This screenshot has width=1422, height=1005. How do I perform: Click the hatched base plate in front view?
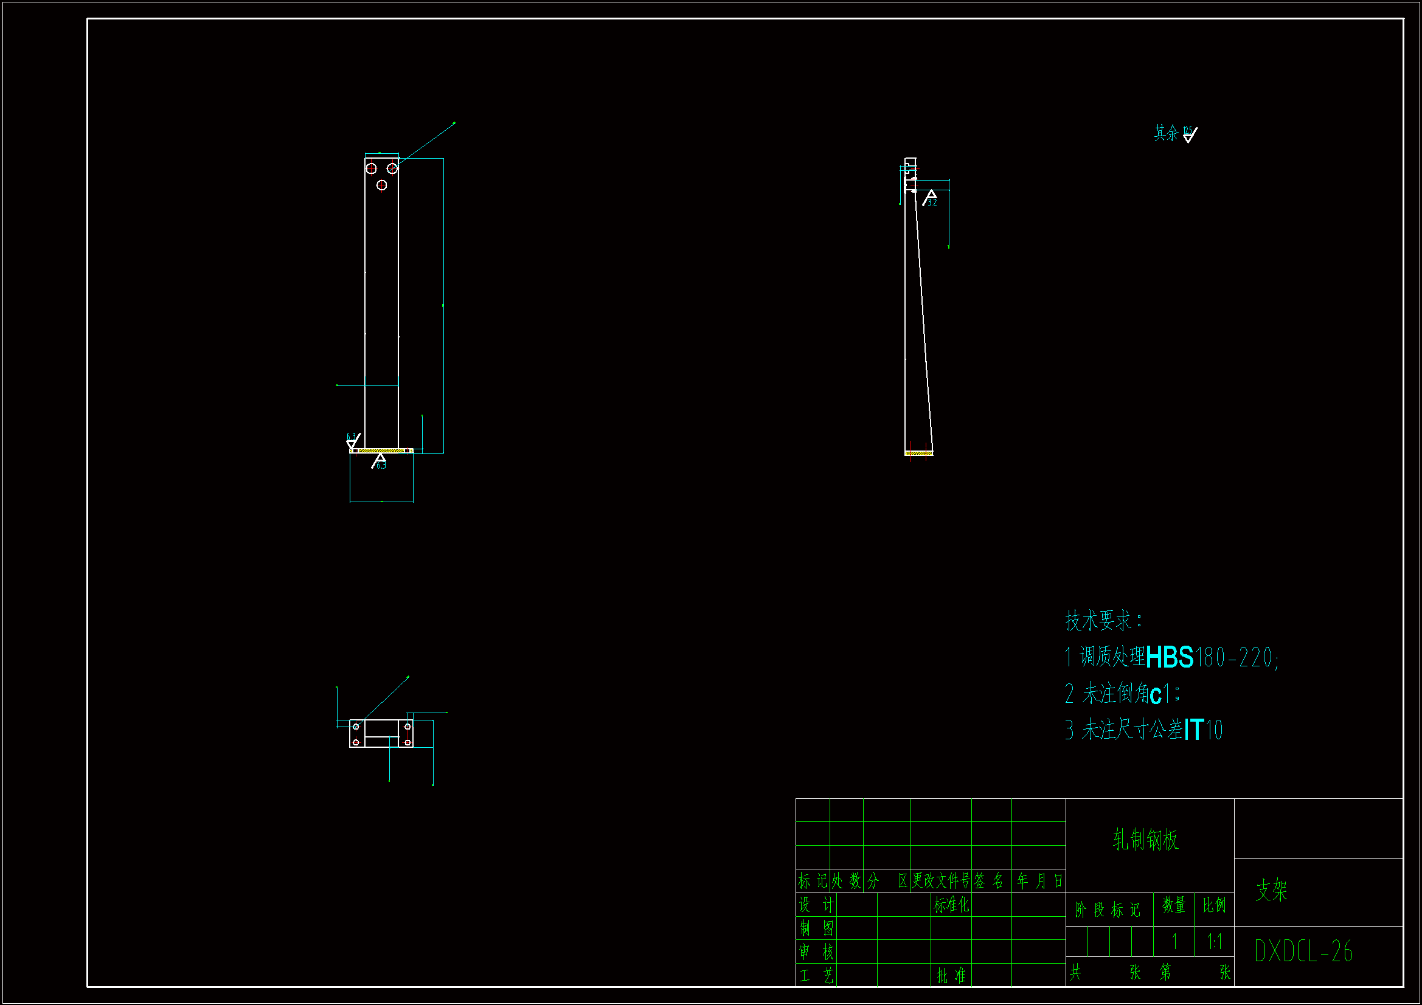tap(381, 451)
